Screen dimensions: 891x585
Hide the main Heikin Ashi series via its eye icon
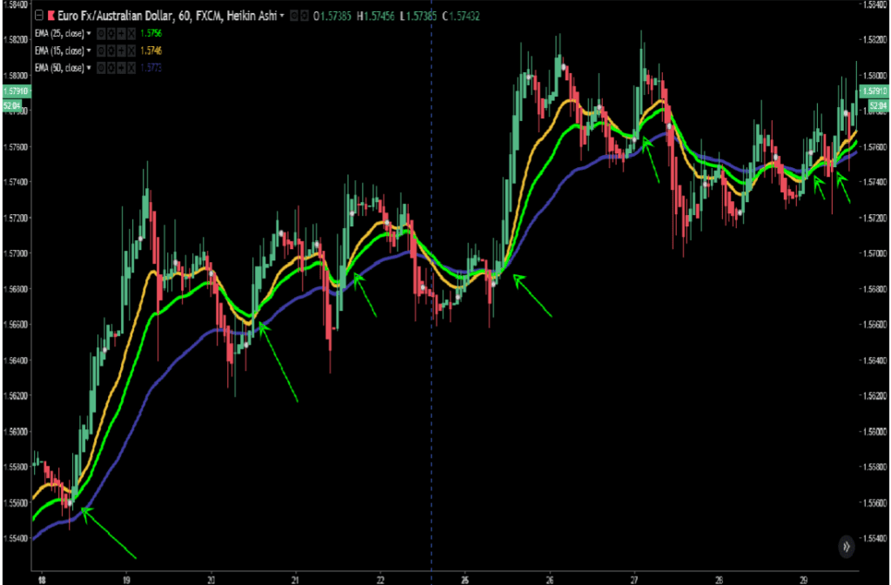pyautogui.click(x=292, y=16)
